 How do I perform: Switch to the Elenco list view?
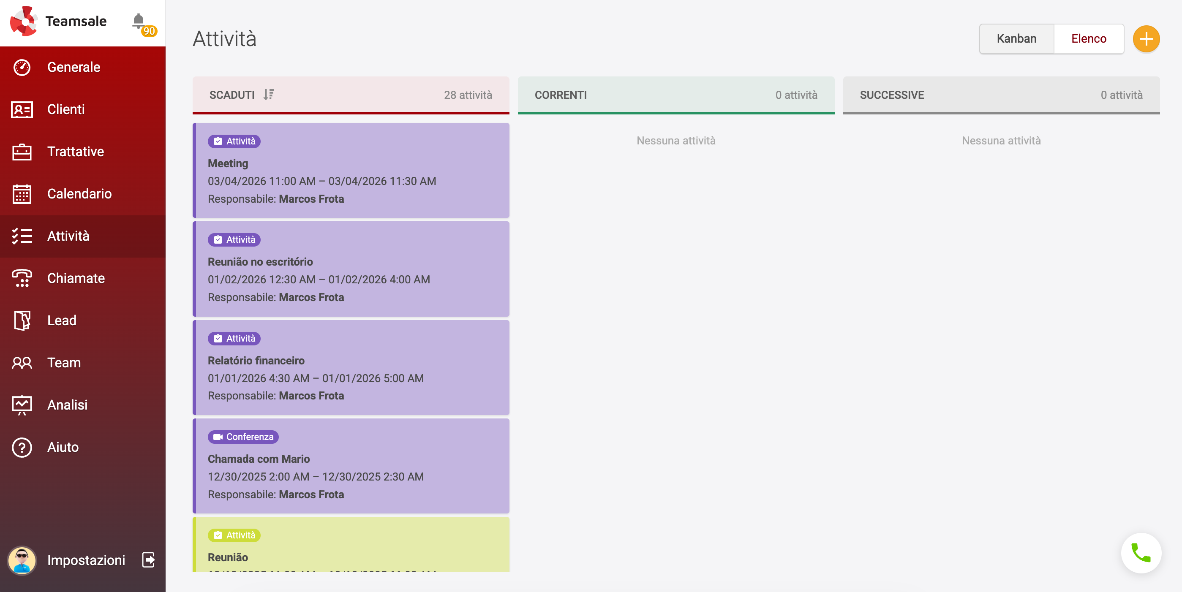[x=1088, y=38]
